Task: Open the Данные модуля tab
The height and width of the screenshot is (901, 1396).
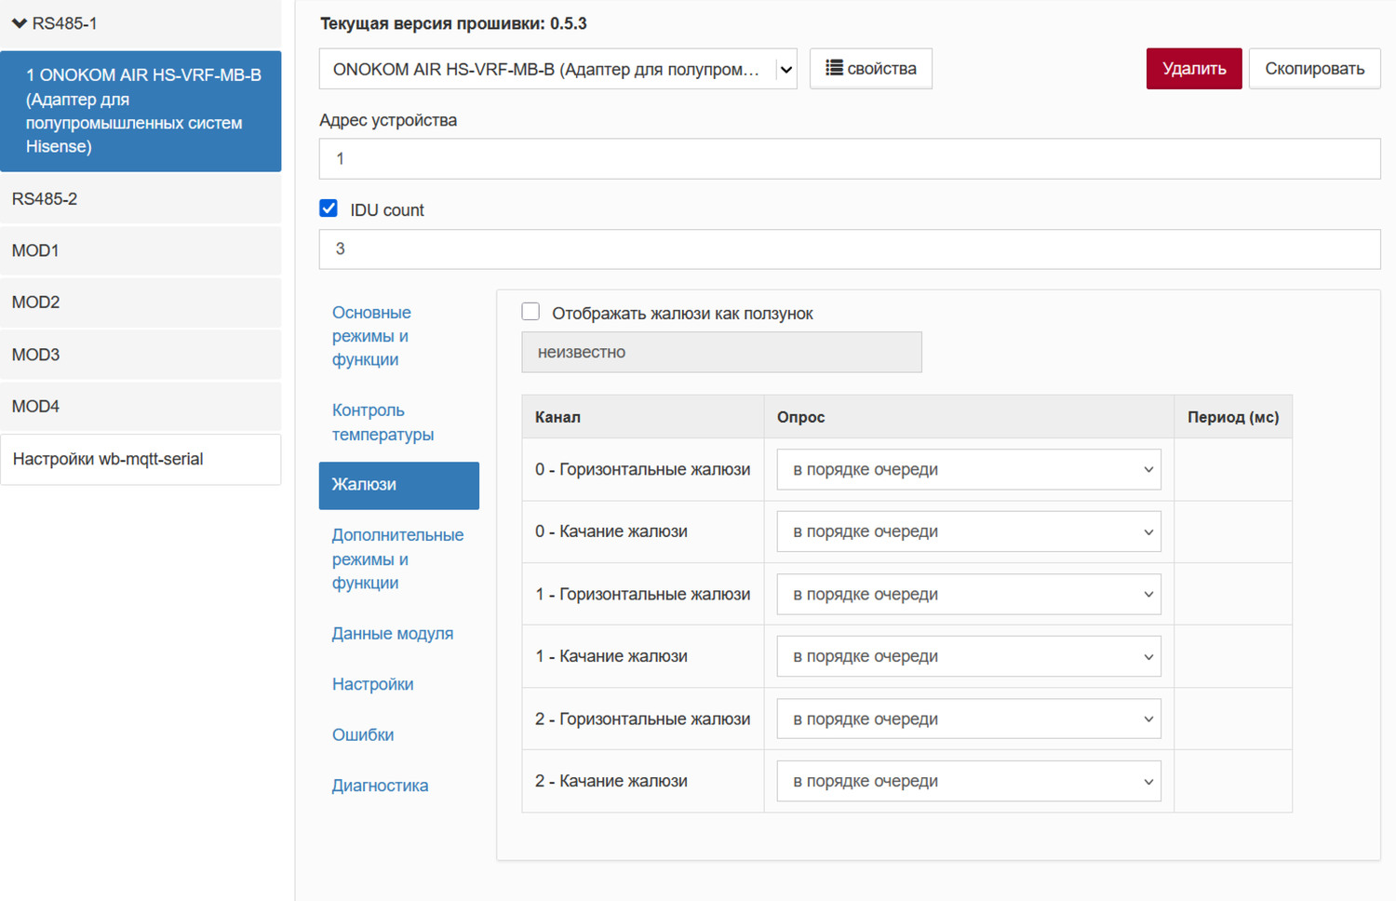Action: tap(392, 633)
